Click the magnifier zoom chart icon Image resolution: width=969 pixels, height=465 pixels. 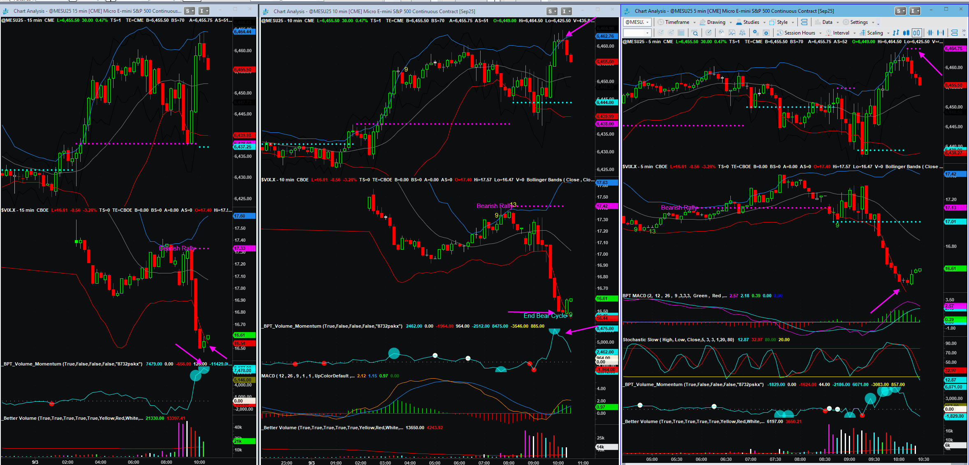click(695, 33)
